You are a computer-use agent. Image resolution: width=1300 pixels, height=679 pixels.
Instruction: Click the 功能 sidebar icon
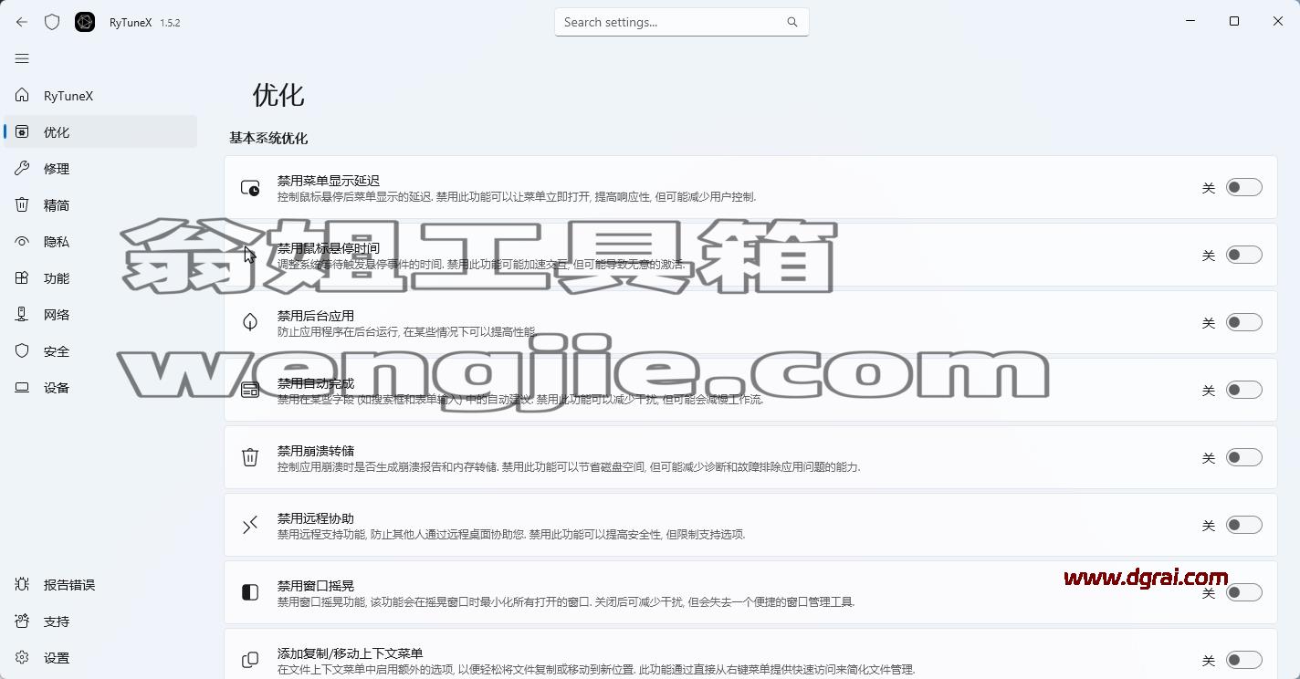pyautogui.click(x=22, y=278)
